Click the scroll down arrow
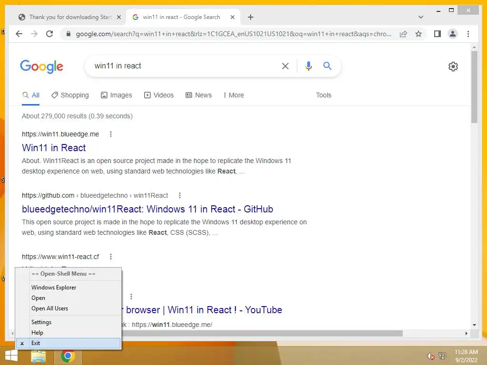 [474, 325]
